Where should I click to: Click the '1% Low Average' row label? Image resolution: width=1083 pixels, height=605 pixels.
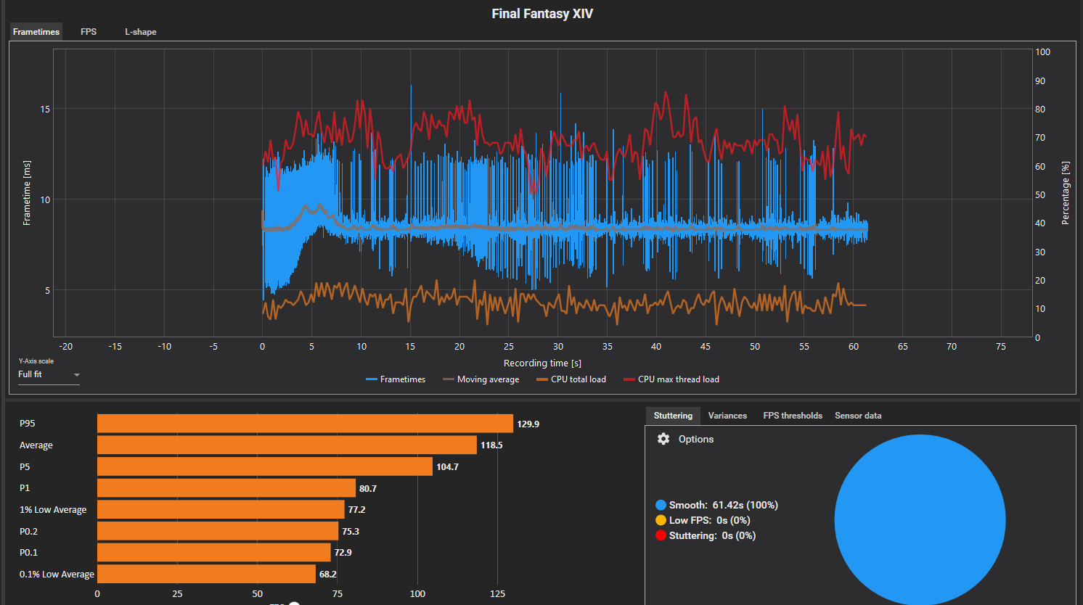pos(53,510)
